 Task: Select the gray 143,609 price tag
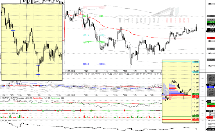(x=211, y=16)
